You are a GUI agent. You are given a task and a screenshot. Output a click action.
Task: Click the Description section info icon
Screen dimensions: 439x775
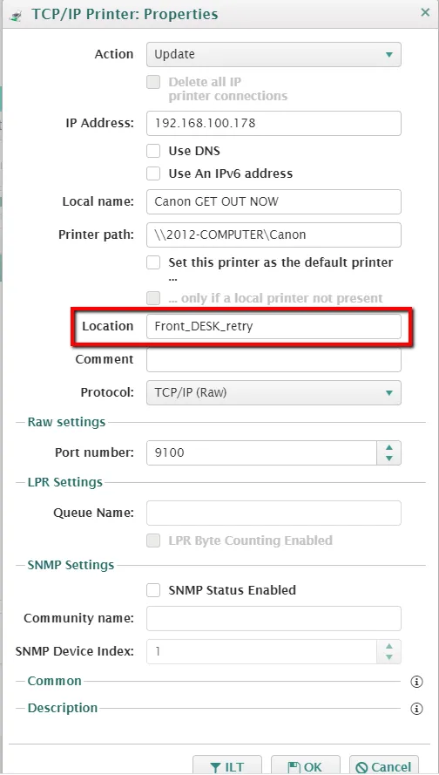(416, 709)
